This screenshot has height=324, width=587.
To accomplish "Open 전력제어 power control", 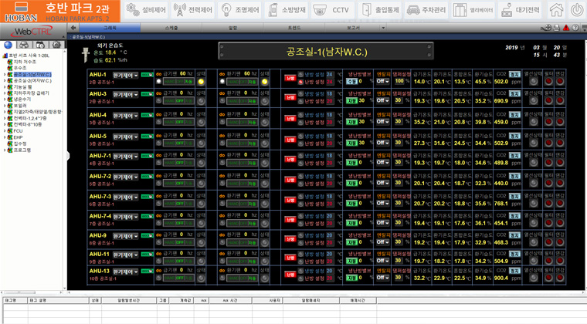I will click(192, 10).
